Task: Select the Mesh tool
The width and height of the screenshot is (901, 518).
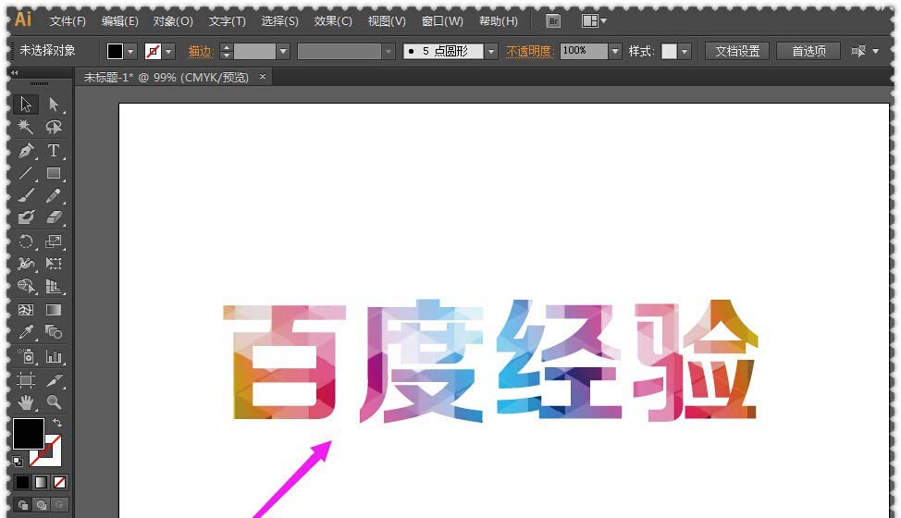Action: [x=26, y=310]
